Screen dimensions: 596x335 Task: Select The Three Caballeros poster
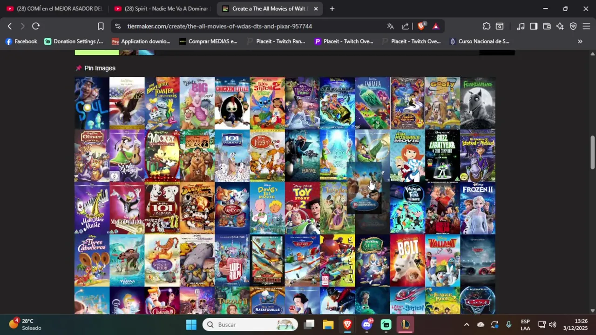coord(92,261)
